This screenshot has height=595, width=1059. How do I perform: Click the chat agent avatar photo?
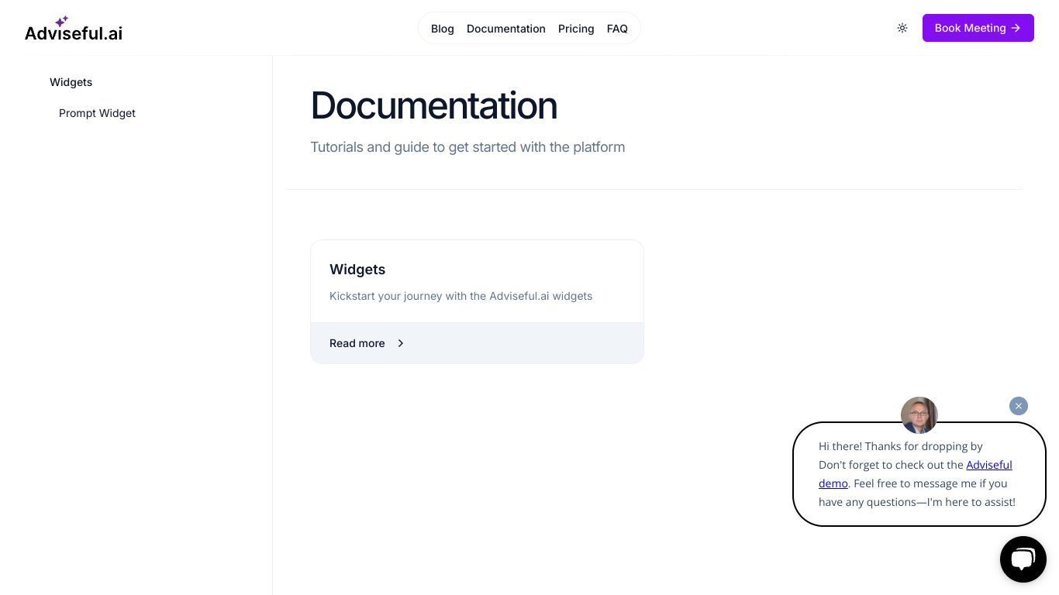click(919, 415)
